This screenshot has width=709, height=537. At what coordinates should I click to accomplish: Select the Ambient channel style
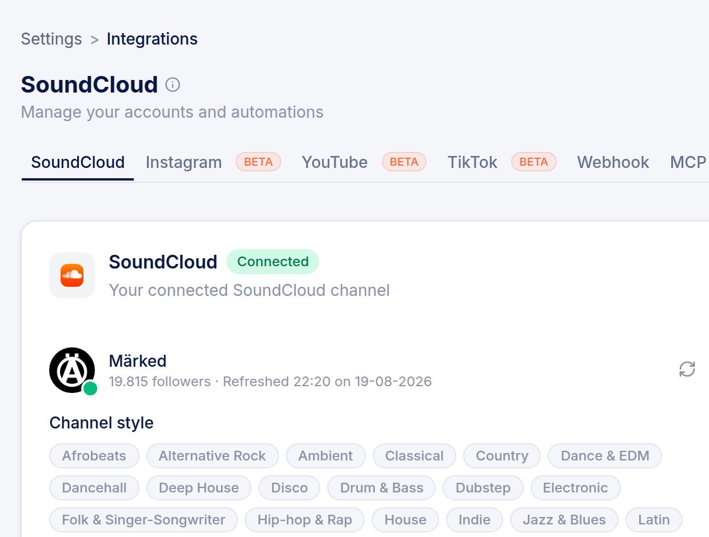click(326, 456)
